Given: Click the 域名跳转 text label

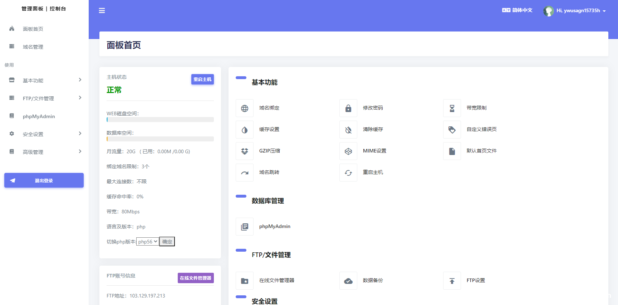Looking at the screenshot, I should (x=269, y=173).
